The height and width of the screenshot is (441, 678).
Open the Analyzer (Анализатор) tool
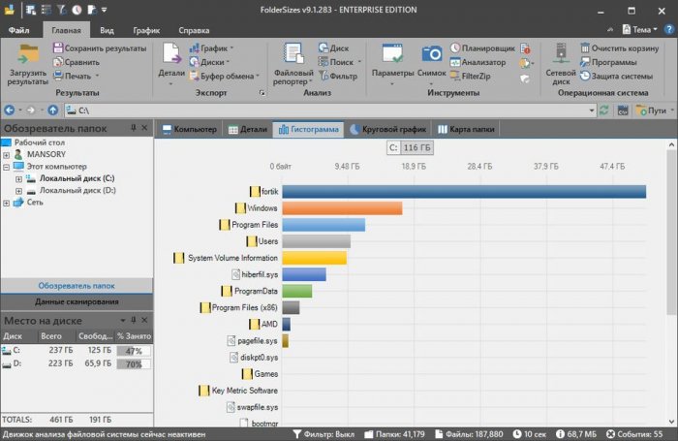[478, 62]
